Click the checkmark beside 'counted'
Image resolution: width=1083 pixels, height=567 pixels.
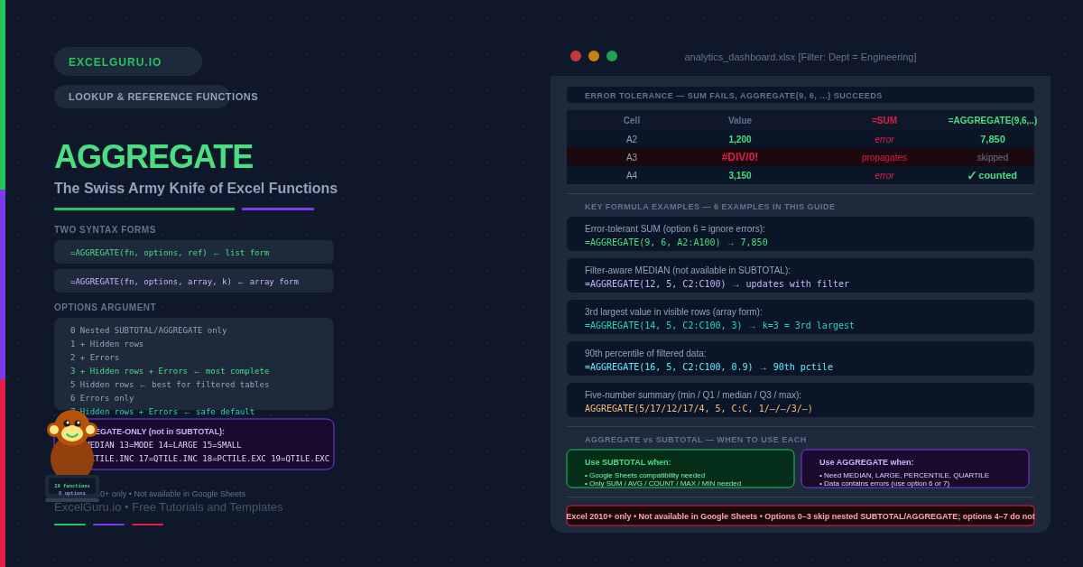click(x=972, y=175)
